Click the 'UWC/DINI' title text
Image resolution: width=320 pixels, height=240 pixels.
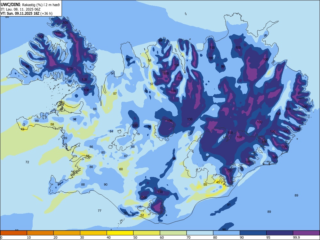coord(10,5)
